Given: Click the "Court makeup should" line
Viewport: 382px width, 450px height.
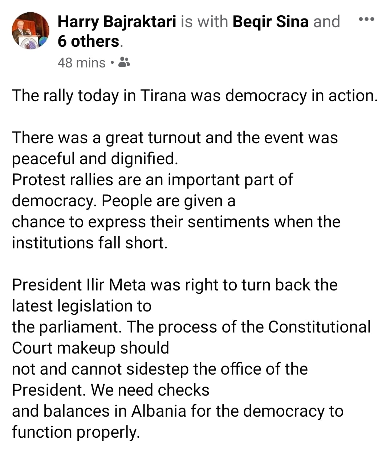Looking at the screenshot, I should (x=91, y=348).
